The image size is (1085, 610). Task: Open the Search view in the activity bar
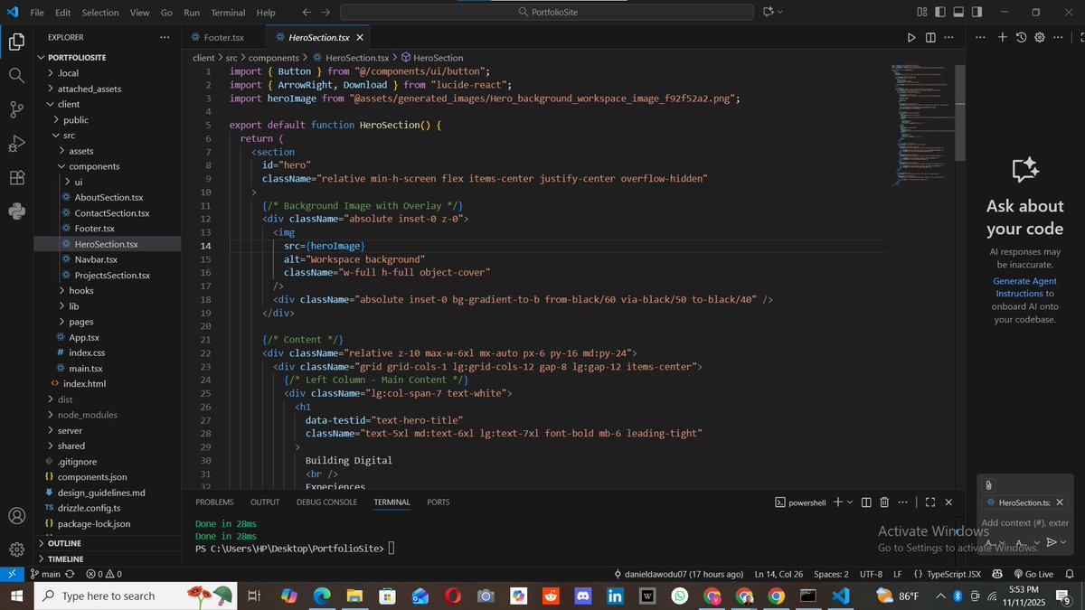(16, 76)
